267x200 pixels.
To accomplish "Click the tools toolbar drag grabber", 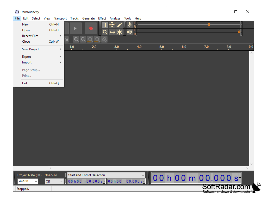I will click(100, 29).
